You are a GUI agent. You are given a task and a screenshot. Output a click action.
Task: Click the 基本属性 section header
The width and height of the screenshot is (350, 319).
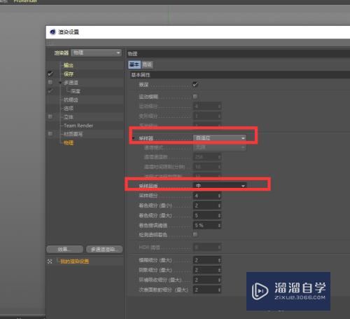coord(239,75)
